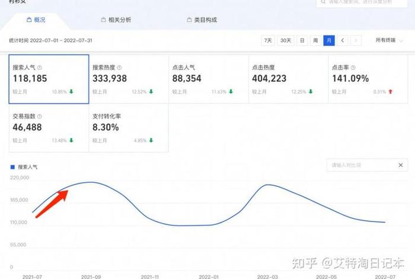
Task: Select the 搜索人气 metric card
Action: tap(49, 79)
